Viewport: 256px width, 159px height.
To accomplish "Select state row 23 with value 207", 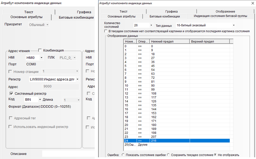I will tap(177, 137).
